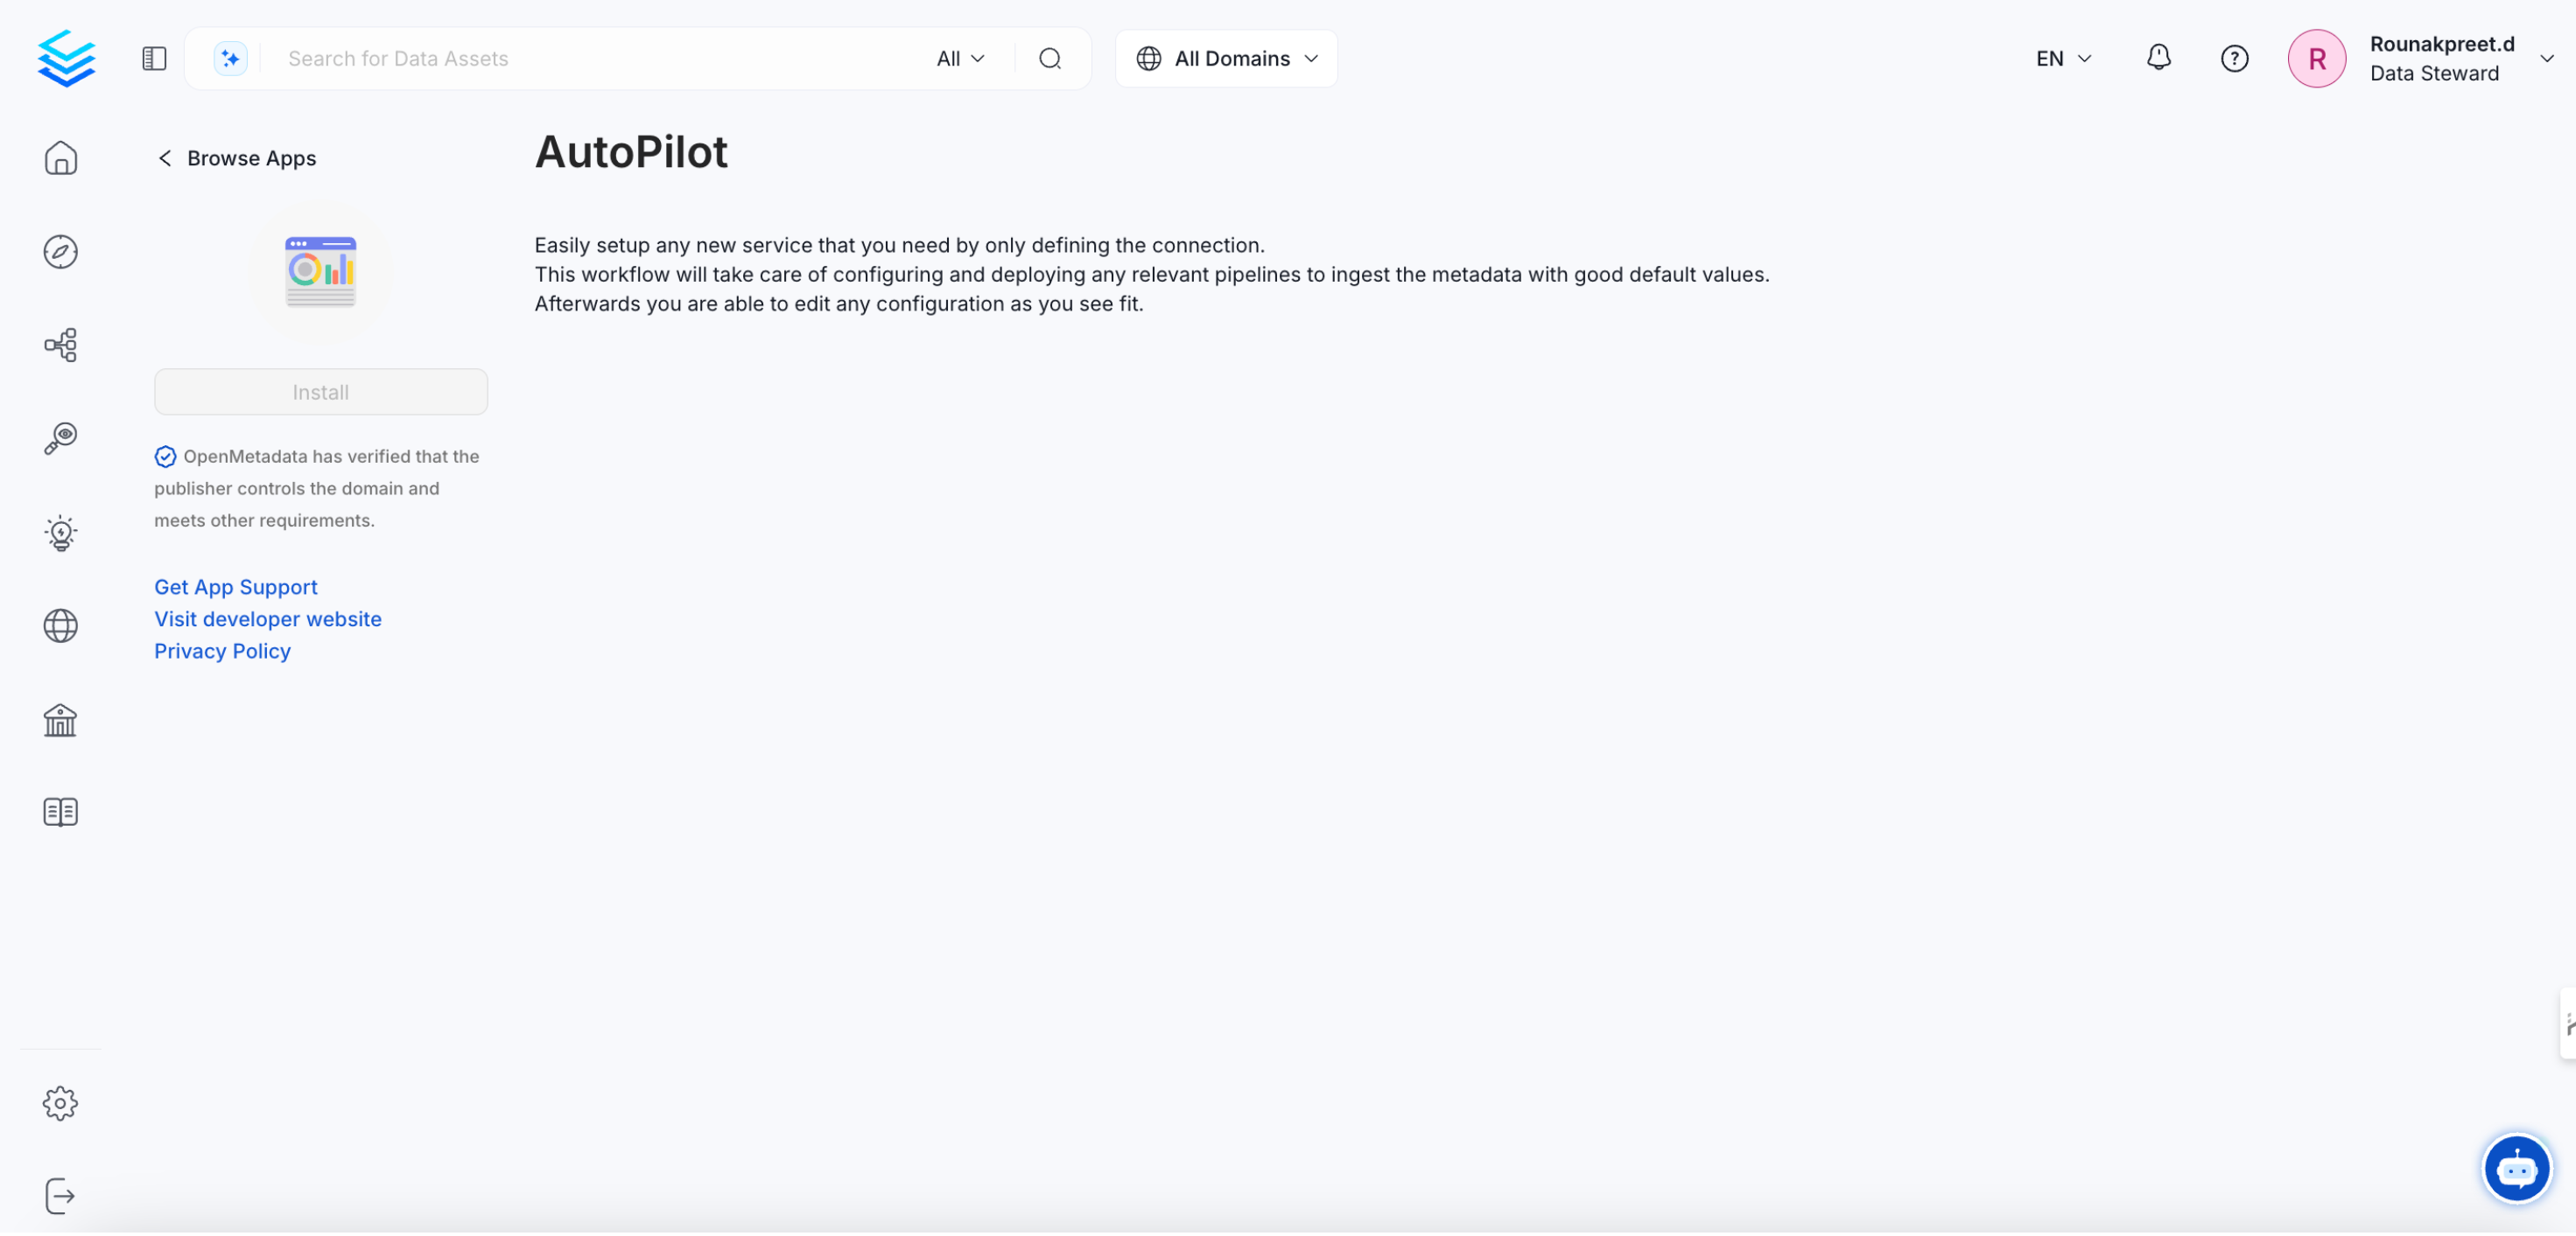Open the Home page from sidebar
The image size is (2576, 1236).
(60, 157)
